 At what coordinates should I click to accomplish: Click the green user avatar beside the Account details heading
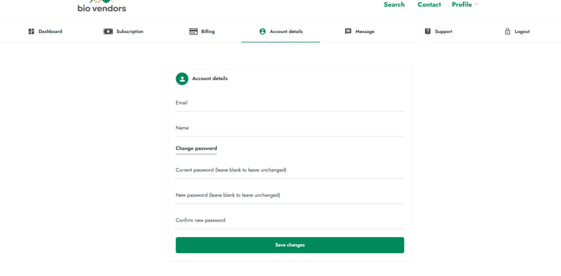pos(182,79)
